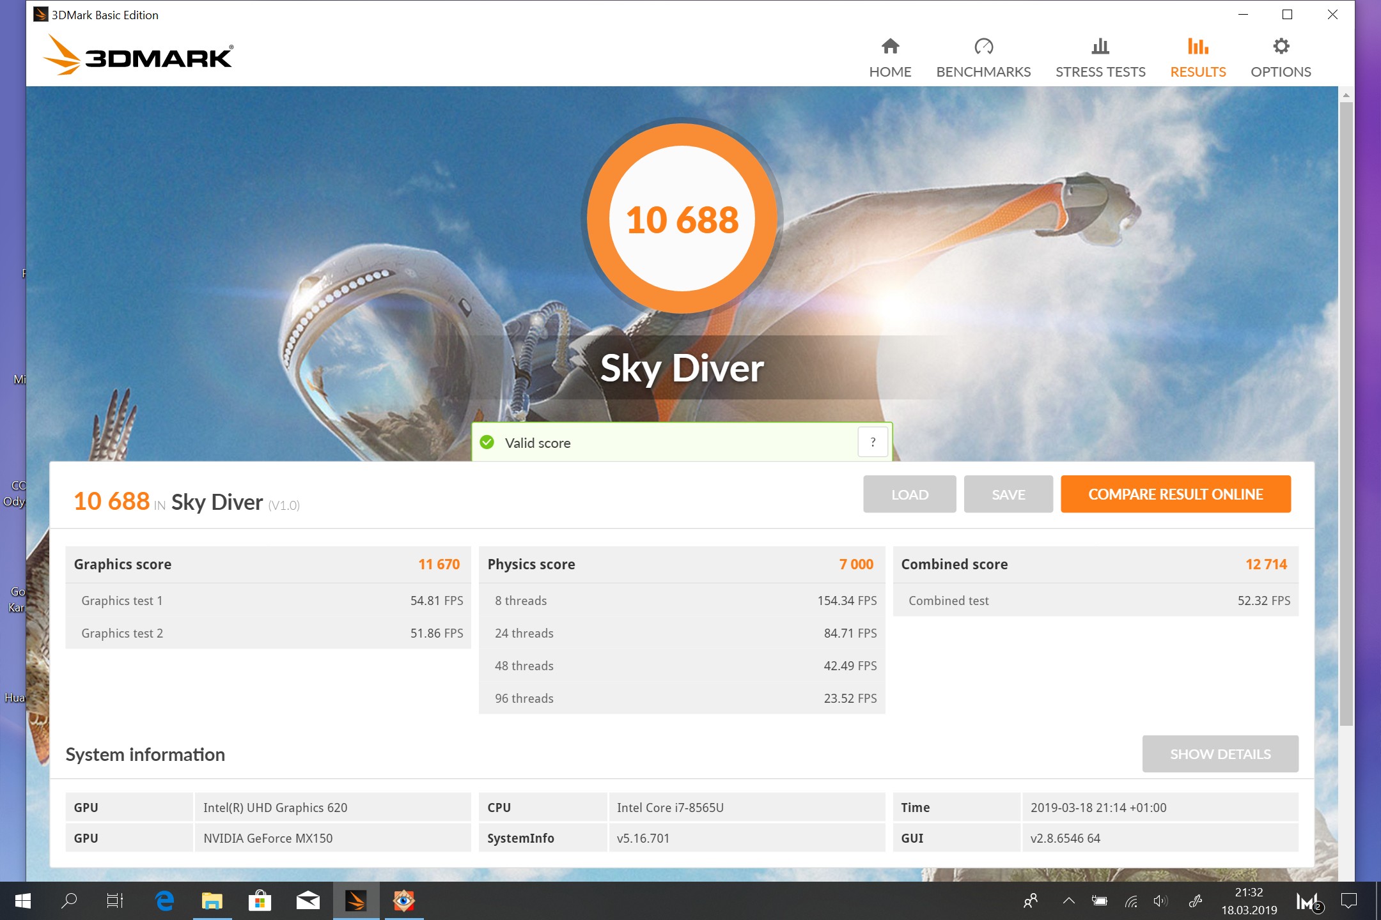
Task: Expand hidden tray icons chevron
Action: coord(1068,901)
